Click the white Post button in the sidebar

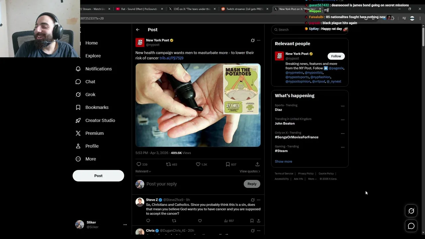[98, 176]
